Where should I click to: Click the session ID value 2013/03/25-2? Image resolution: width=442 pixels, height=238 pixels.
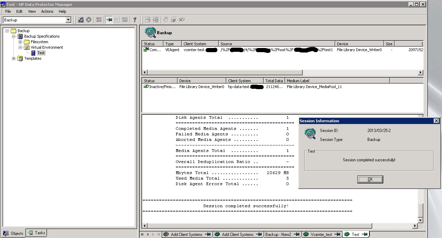379,131
